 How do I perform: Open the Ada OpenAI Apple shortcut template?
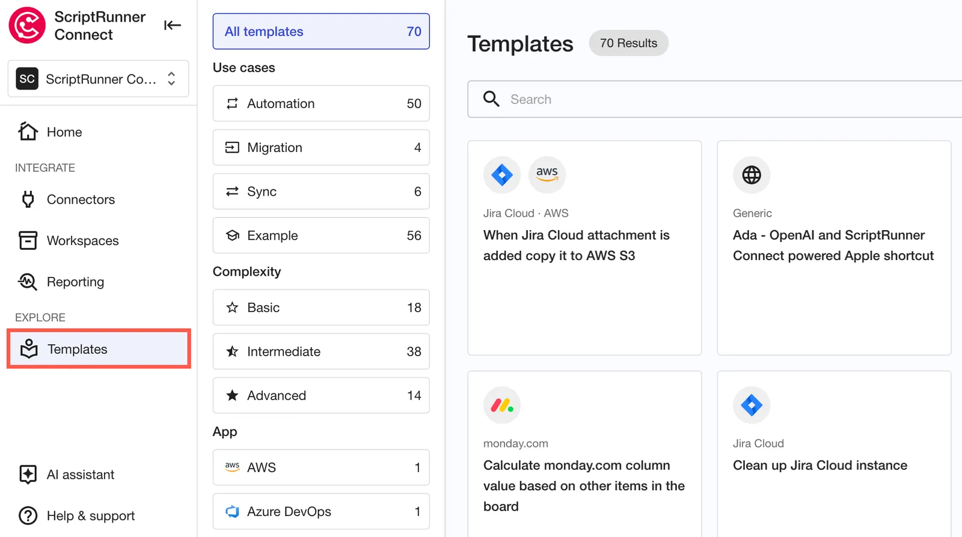[x=834, y=247]
